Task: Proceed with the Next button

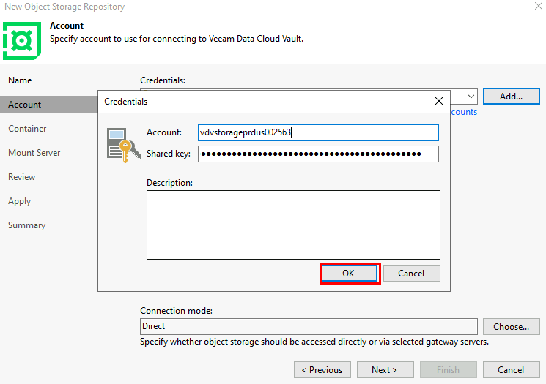Action: [385, 370]
